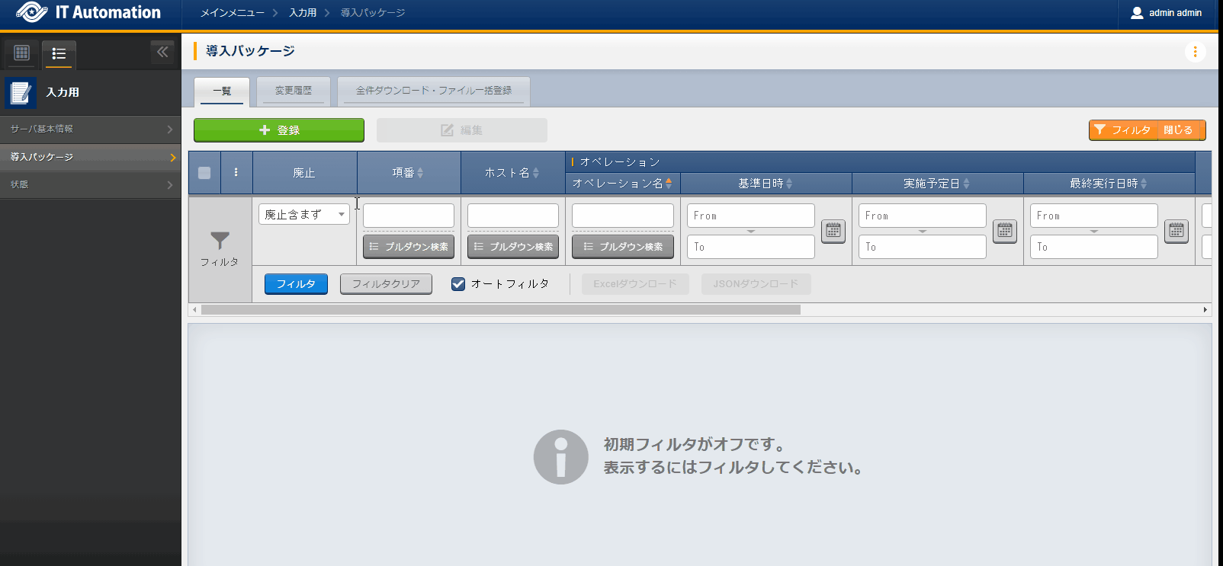
Task: Open the three-dot page options menu
Action: click(x=1195, y=52)
